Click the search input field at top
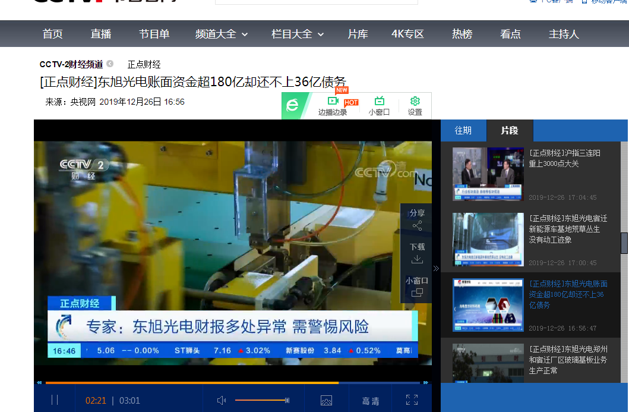Viewport: 629px width, 412px height. 317,2
